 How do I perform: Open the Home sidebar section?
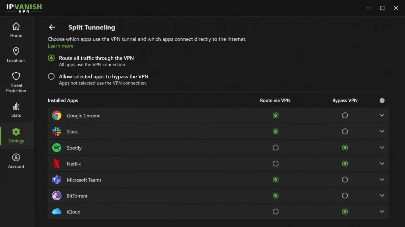click(x=16, y=30)
